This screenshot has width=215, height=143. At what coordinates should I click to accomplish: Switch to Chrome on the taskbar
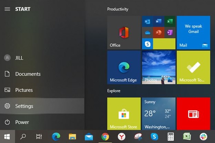pyautogui.click(x=105, y=136)
